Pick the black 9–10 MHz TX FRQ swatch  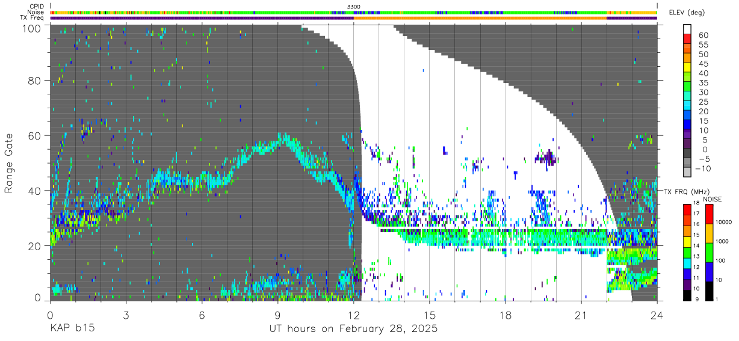(x=688, y=295)
